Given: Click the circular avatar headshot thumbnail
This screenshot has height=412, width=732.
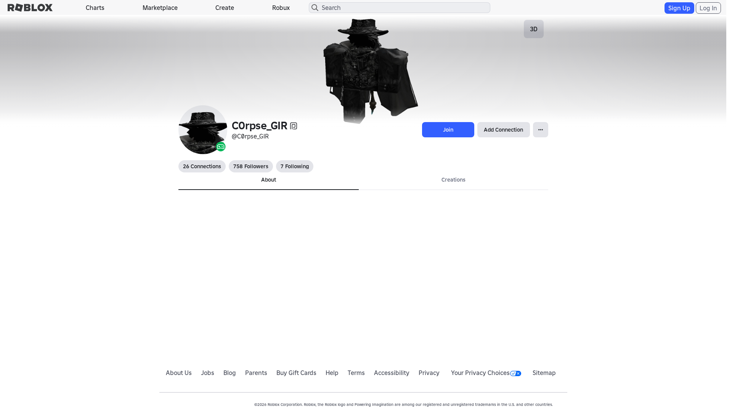Looking at the screenshot, I should pyautogui.click(x=203, y=130).
